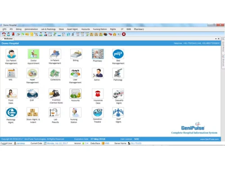Open the Billing module icon in the Welcome grid

coord(76,54)
